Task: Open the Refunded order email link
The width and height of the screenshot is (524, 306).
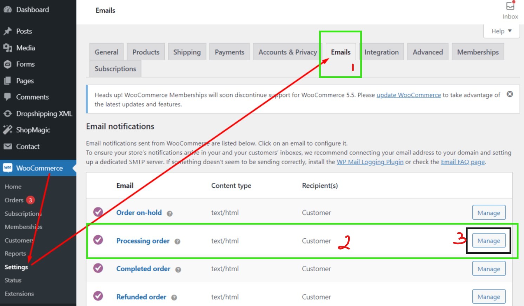Action: tap(141, 297)
